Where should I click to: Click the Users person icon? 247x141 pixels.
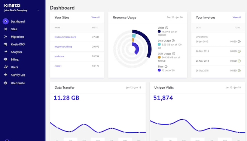[x=6, y=67]
